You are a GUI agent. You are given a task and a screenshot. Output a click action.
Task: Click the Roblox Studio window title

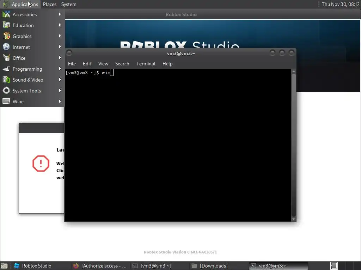(181, 14)
